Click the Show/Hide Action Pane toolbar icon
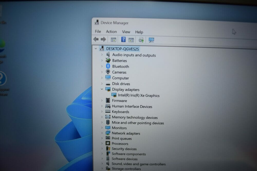 pos(131,40)
